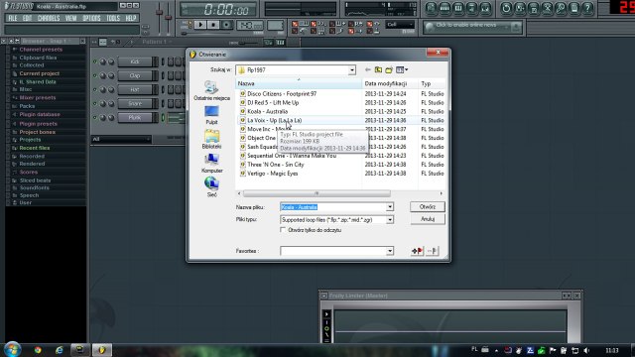Click the Pluck channel button

[x=135, y=118]
